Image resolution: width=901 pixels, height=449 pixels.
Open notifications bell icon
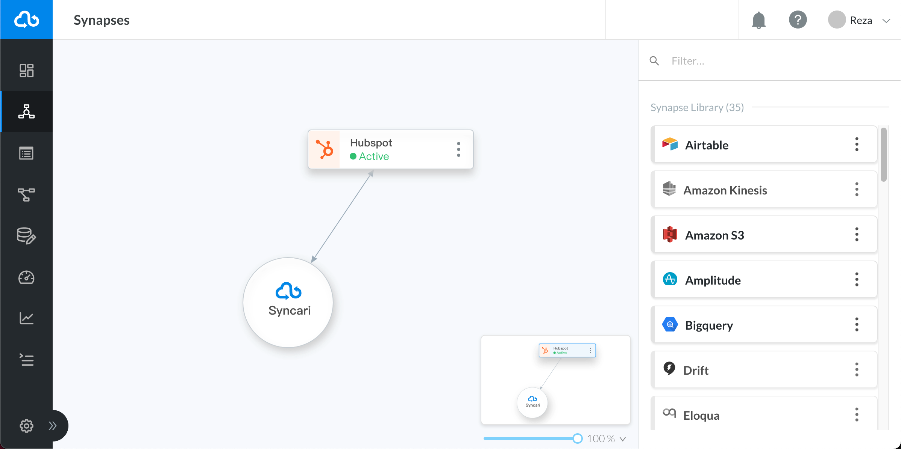coord(759,20)
